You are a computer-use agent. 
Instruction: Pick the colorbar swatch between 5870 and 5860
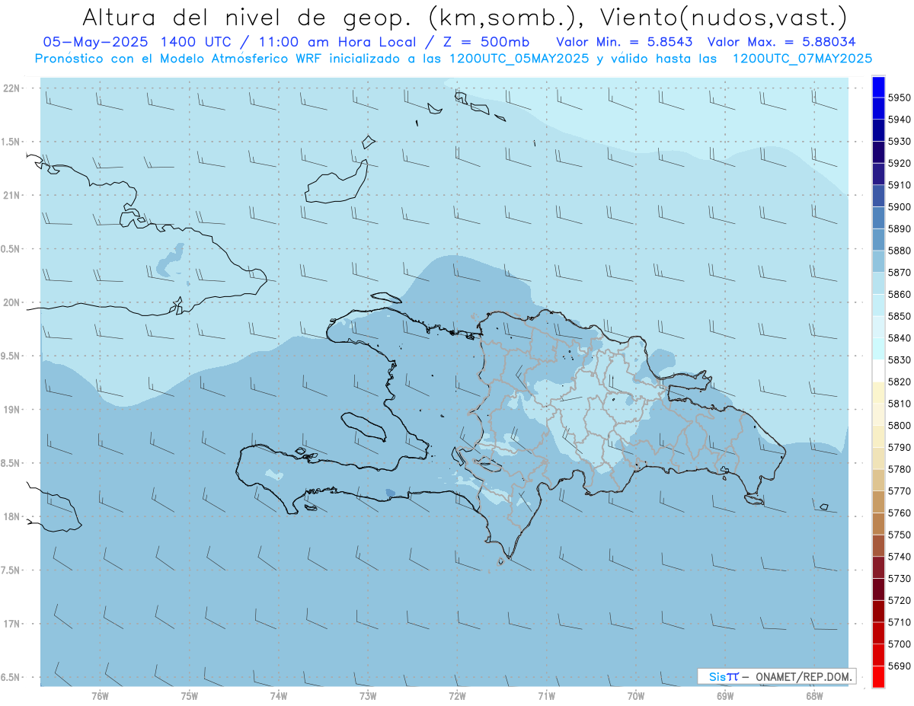pos(878,283)
